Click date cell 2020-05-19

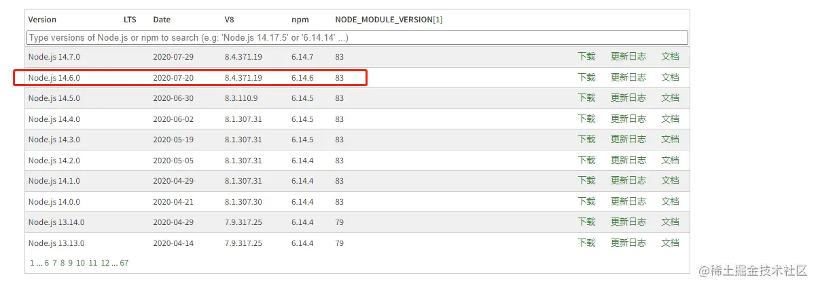[x=173, y=140]
